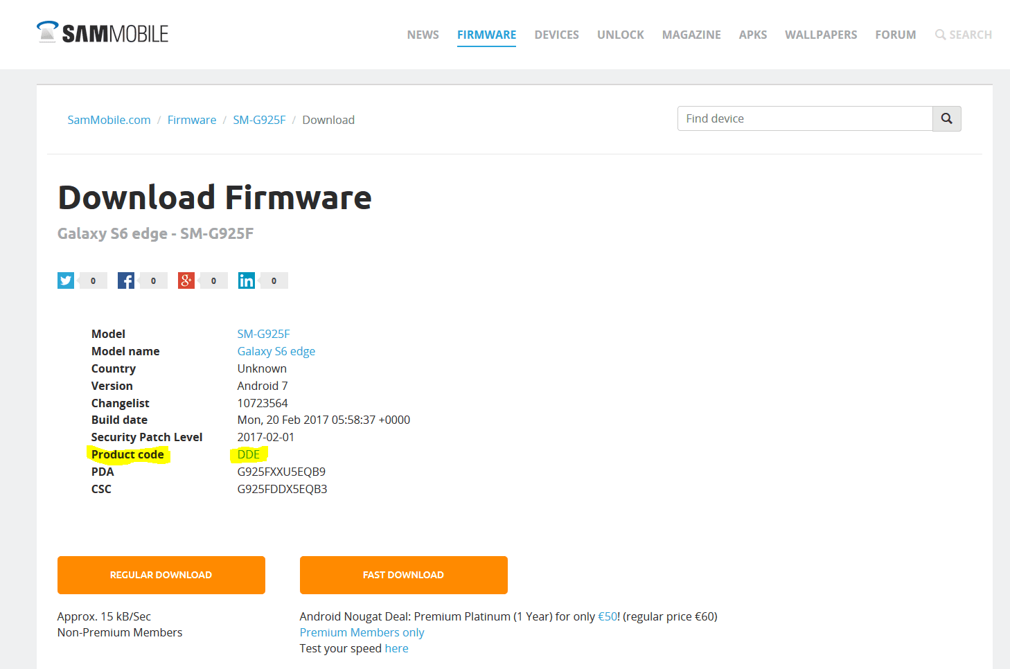This screenshot has height=669, width=1010.
Task: Open the FIRMWARE menu item
Action: 486,35
